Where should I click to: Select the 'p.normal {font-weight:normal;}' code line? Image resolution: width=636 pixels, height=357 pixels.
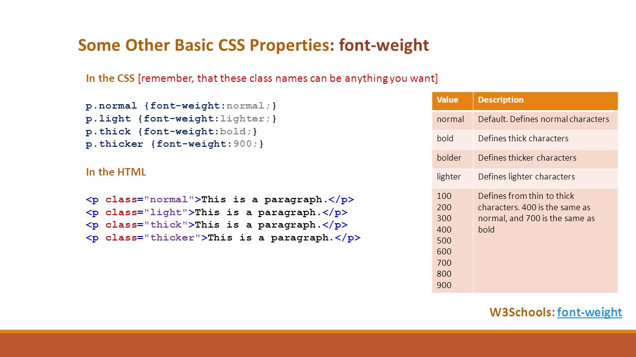[181, 106]
